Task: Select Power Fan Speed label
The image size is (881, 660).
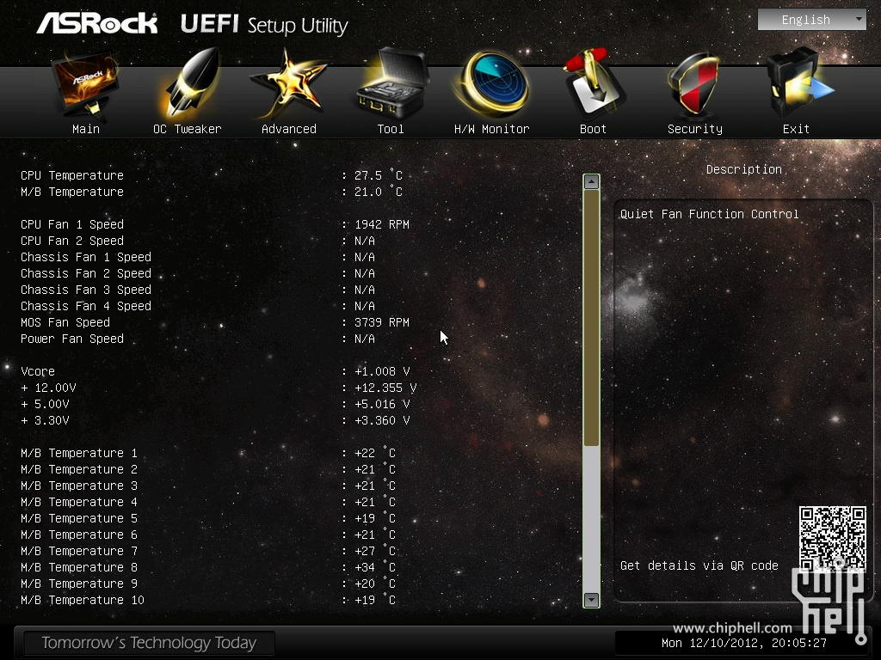Action: tap(72, 339)
